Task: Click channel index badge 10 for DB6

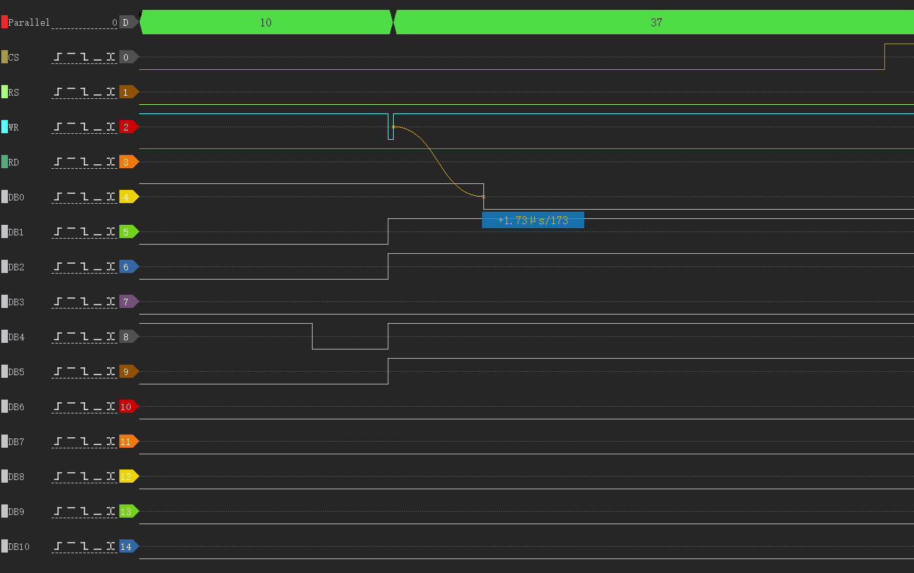Action: 129,406
